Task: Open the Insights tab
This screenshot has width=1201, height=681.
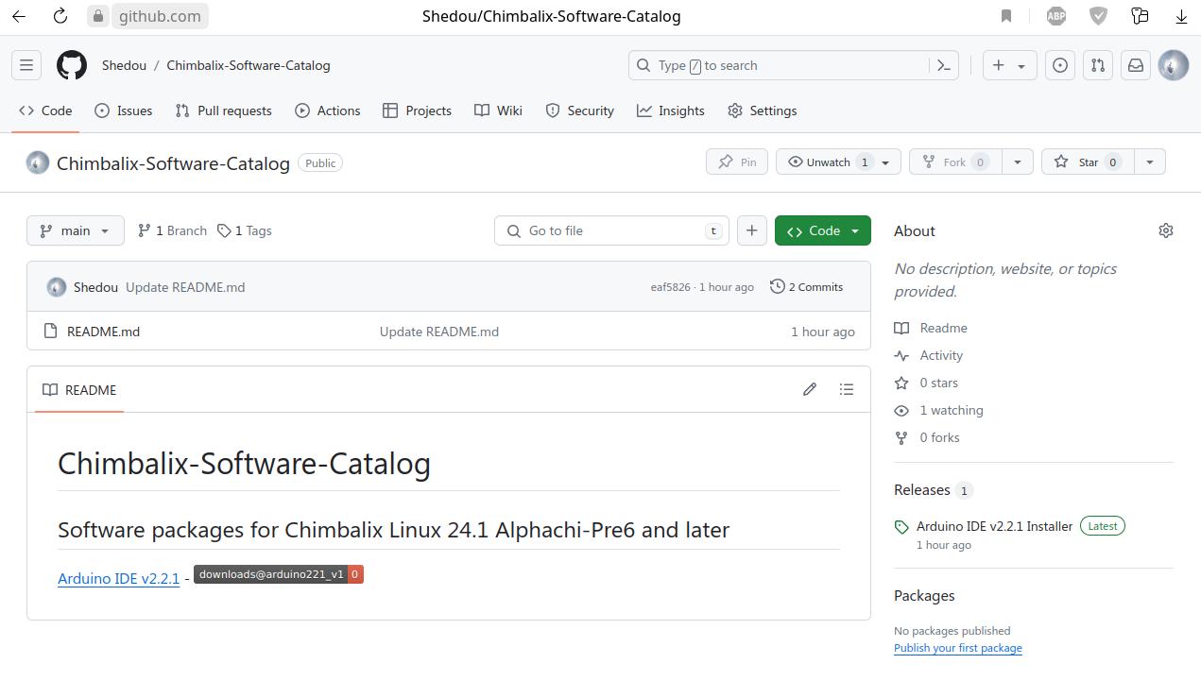Action: pyautogui.click(x=671, y=111)
